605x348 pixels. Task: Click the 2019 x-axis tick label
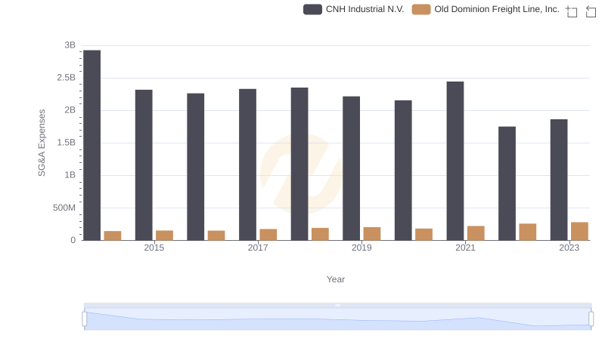[361, 248]
